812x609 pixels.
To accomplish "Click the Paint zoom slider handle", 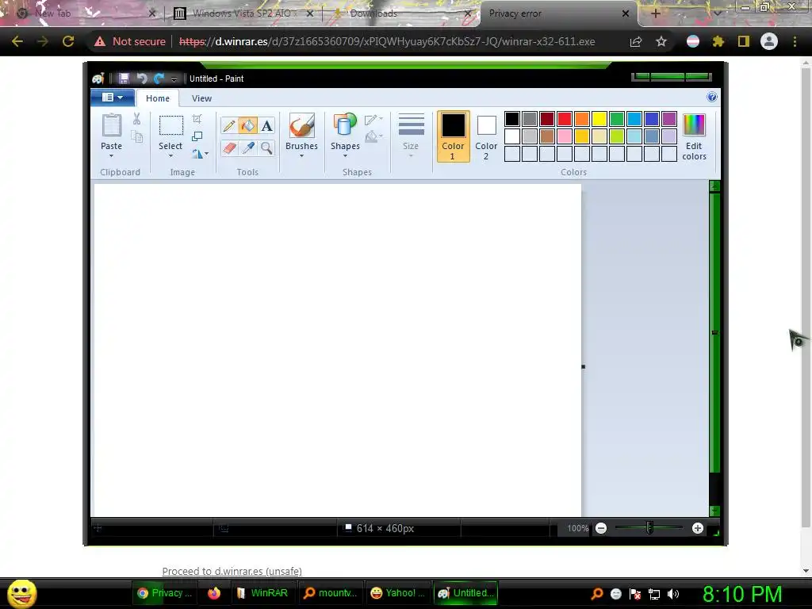I will pos(649,528).
